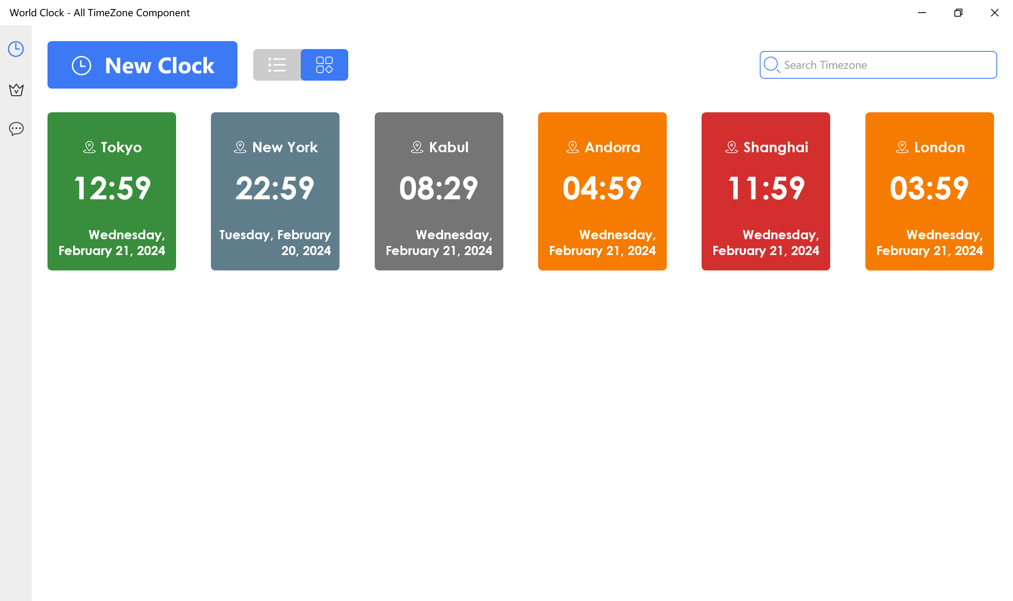Select the New York clock card
Screen dimensions: 1013x601
(275, 191)
